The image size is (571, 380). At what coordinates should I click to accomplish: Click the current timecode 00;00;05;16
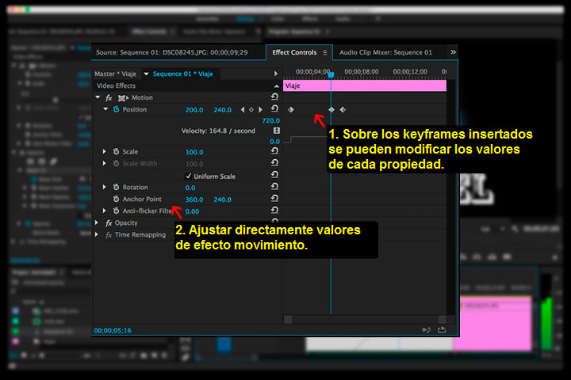coord(113,331)
